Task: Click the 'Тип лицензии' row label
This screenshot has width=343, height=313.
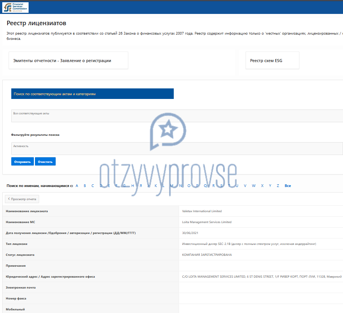Action: point(17,244)
